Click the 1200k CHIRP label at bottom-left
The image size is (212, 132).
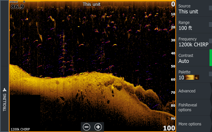click(x=20, y=129)
